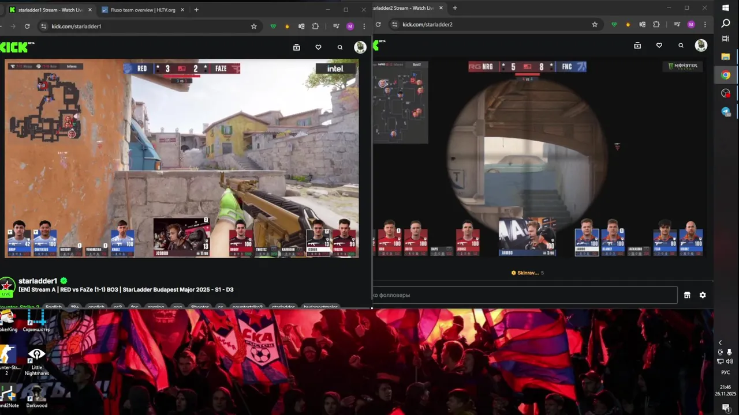This screenshot has height=415, width=739.
Task: Open Chrome profile M in starladder1 window
Action: click(350, 26)
